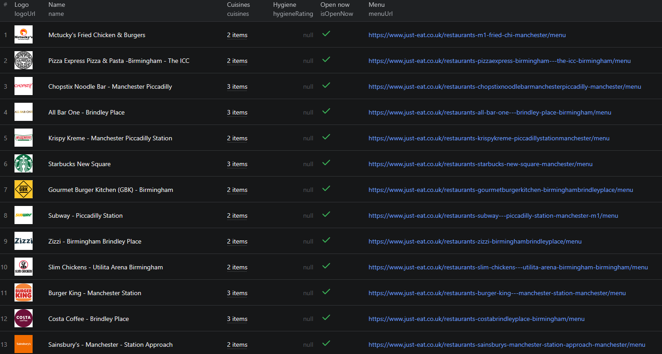The width and height of the screenshot is (662, 354).
Task: Click the open-now checkmark for Pizza Express row
Action: coord(326,59)
